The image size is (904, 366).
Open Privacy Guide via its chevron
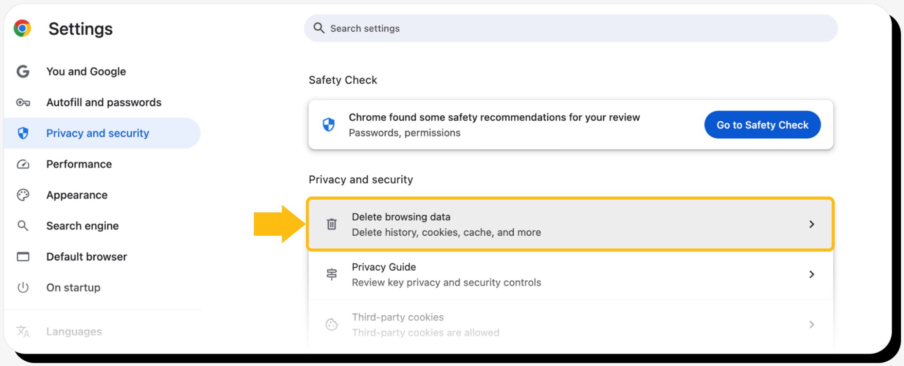point(812,274)
